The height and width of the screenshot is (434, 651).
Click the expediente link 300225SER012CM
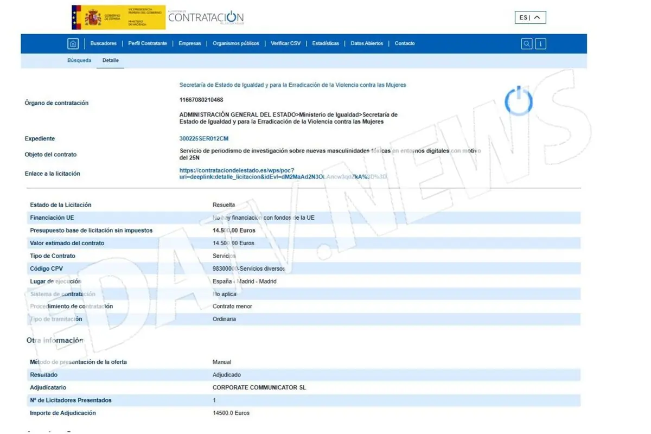[x=203, y=138]
